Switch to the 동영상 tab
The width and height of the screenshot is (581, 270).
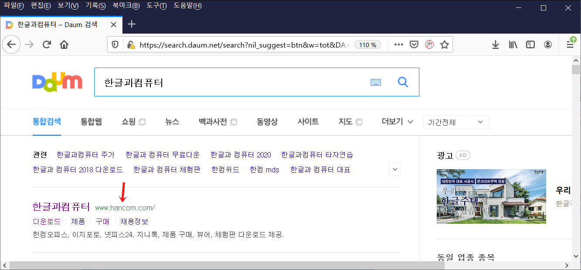tap(267, 122)
